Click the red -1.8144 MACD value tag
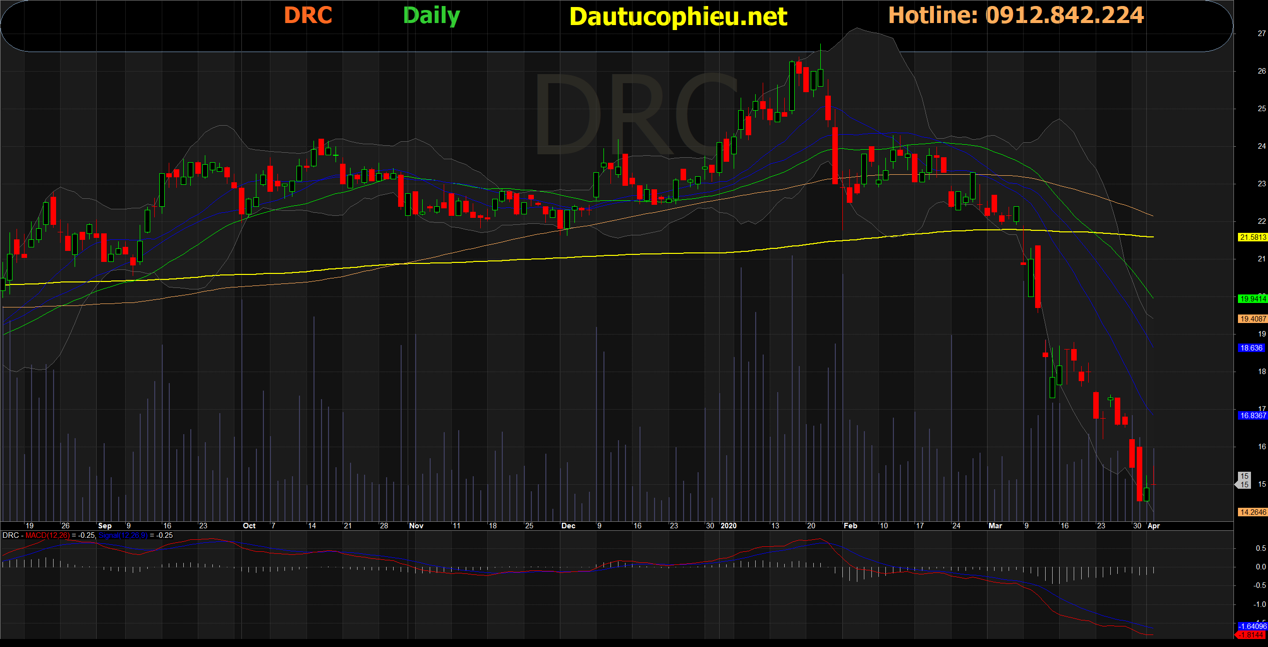This screenshot has width=1268, height=647. click(1251, 635)
